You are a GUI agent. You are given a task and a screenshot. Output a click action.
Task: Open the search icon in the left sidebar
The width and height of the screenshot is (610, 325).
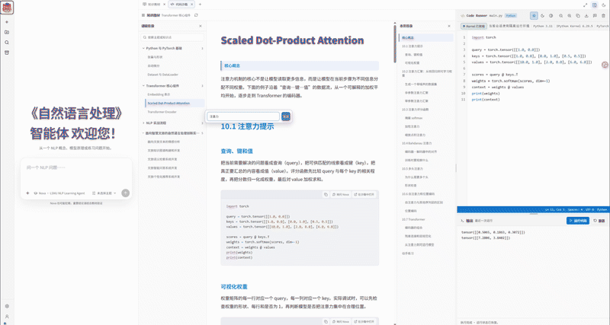[7, 43]
